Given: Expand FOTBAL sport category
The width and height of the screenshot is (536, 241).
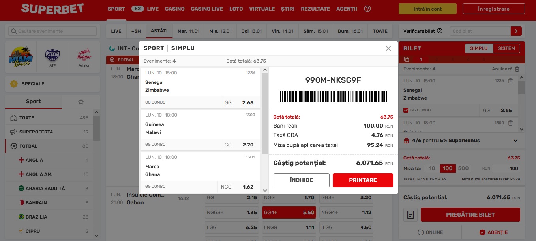Looking at the screenshot, I should pyautogui.click(x=49, y=146).
